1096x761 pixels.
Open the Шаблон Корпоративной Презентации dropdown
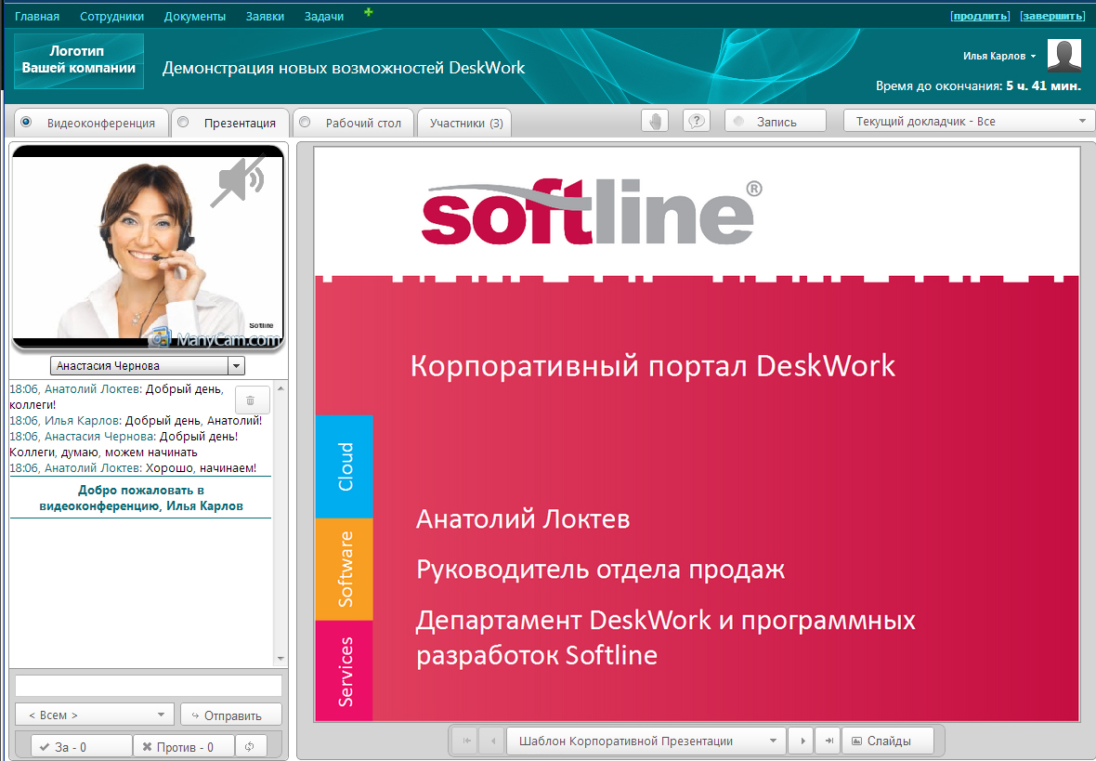point(646,741)
